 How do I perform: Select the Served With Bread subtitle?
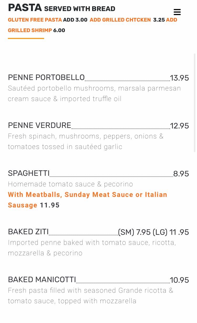click(x=80, y=9)
